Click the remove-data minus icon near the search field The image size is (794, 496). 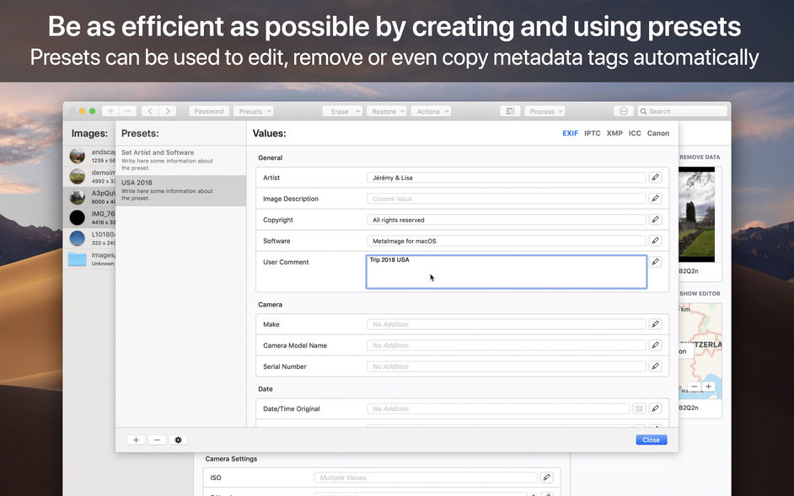(x=623, y=110)
